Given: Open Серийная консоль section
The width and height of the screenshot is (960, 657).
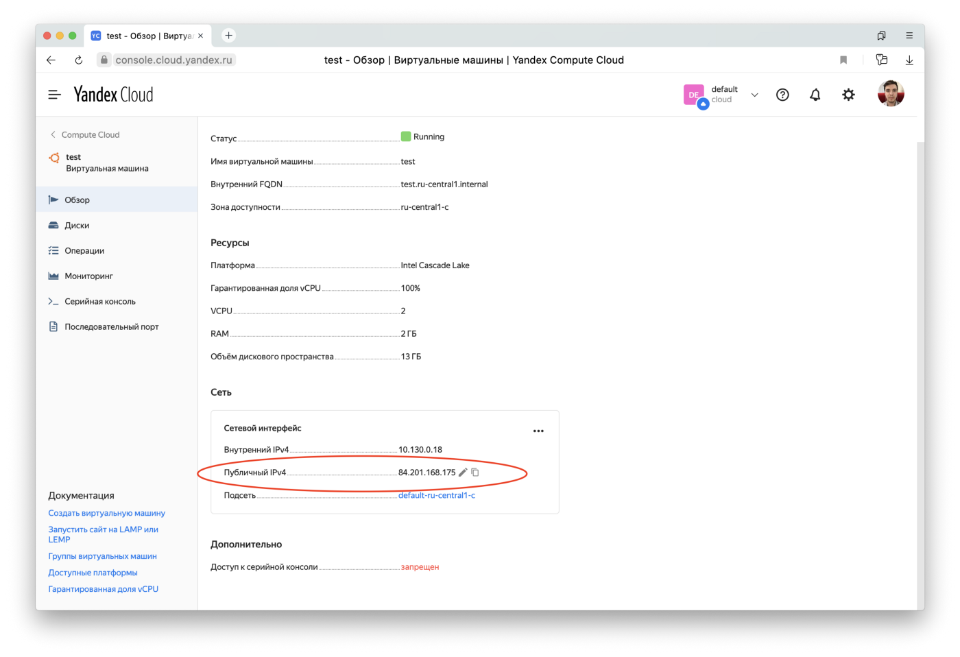Looking at the screenshot, I should point(100,302).
